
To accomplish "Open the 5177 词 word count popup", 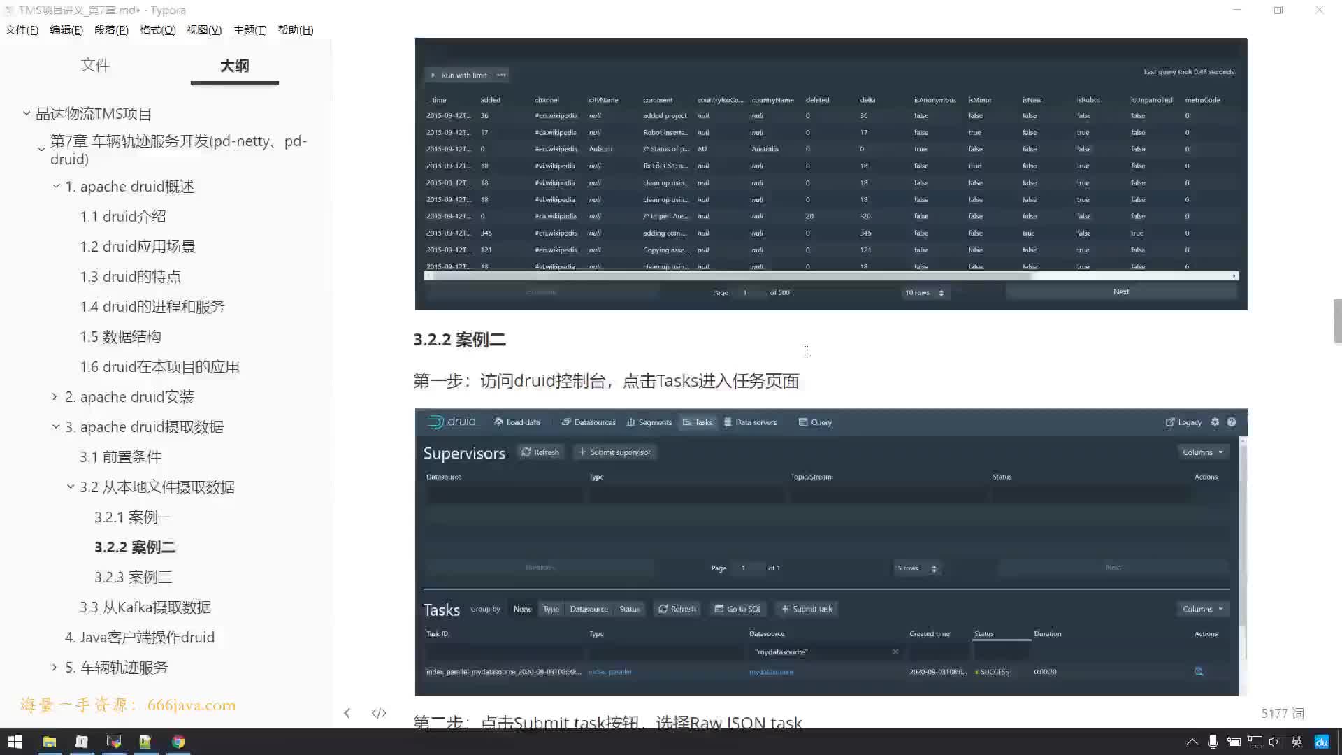I will click(1283, 714).
